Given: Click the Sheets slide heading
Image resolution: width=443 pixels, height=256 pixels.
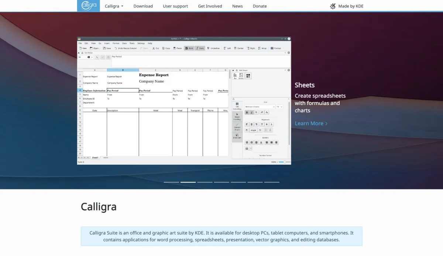Looking at the screenshot, I should pyautogui.click(x=305, y=85).
